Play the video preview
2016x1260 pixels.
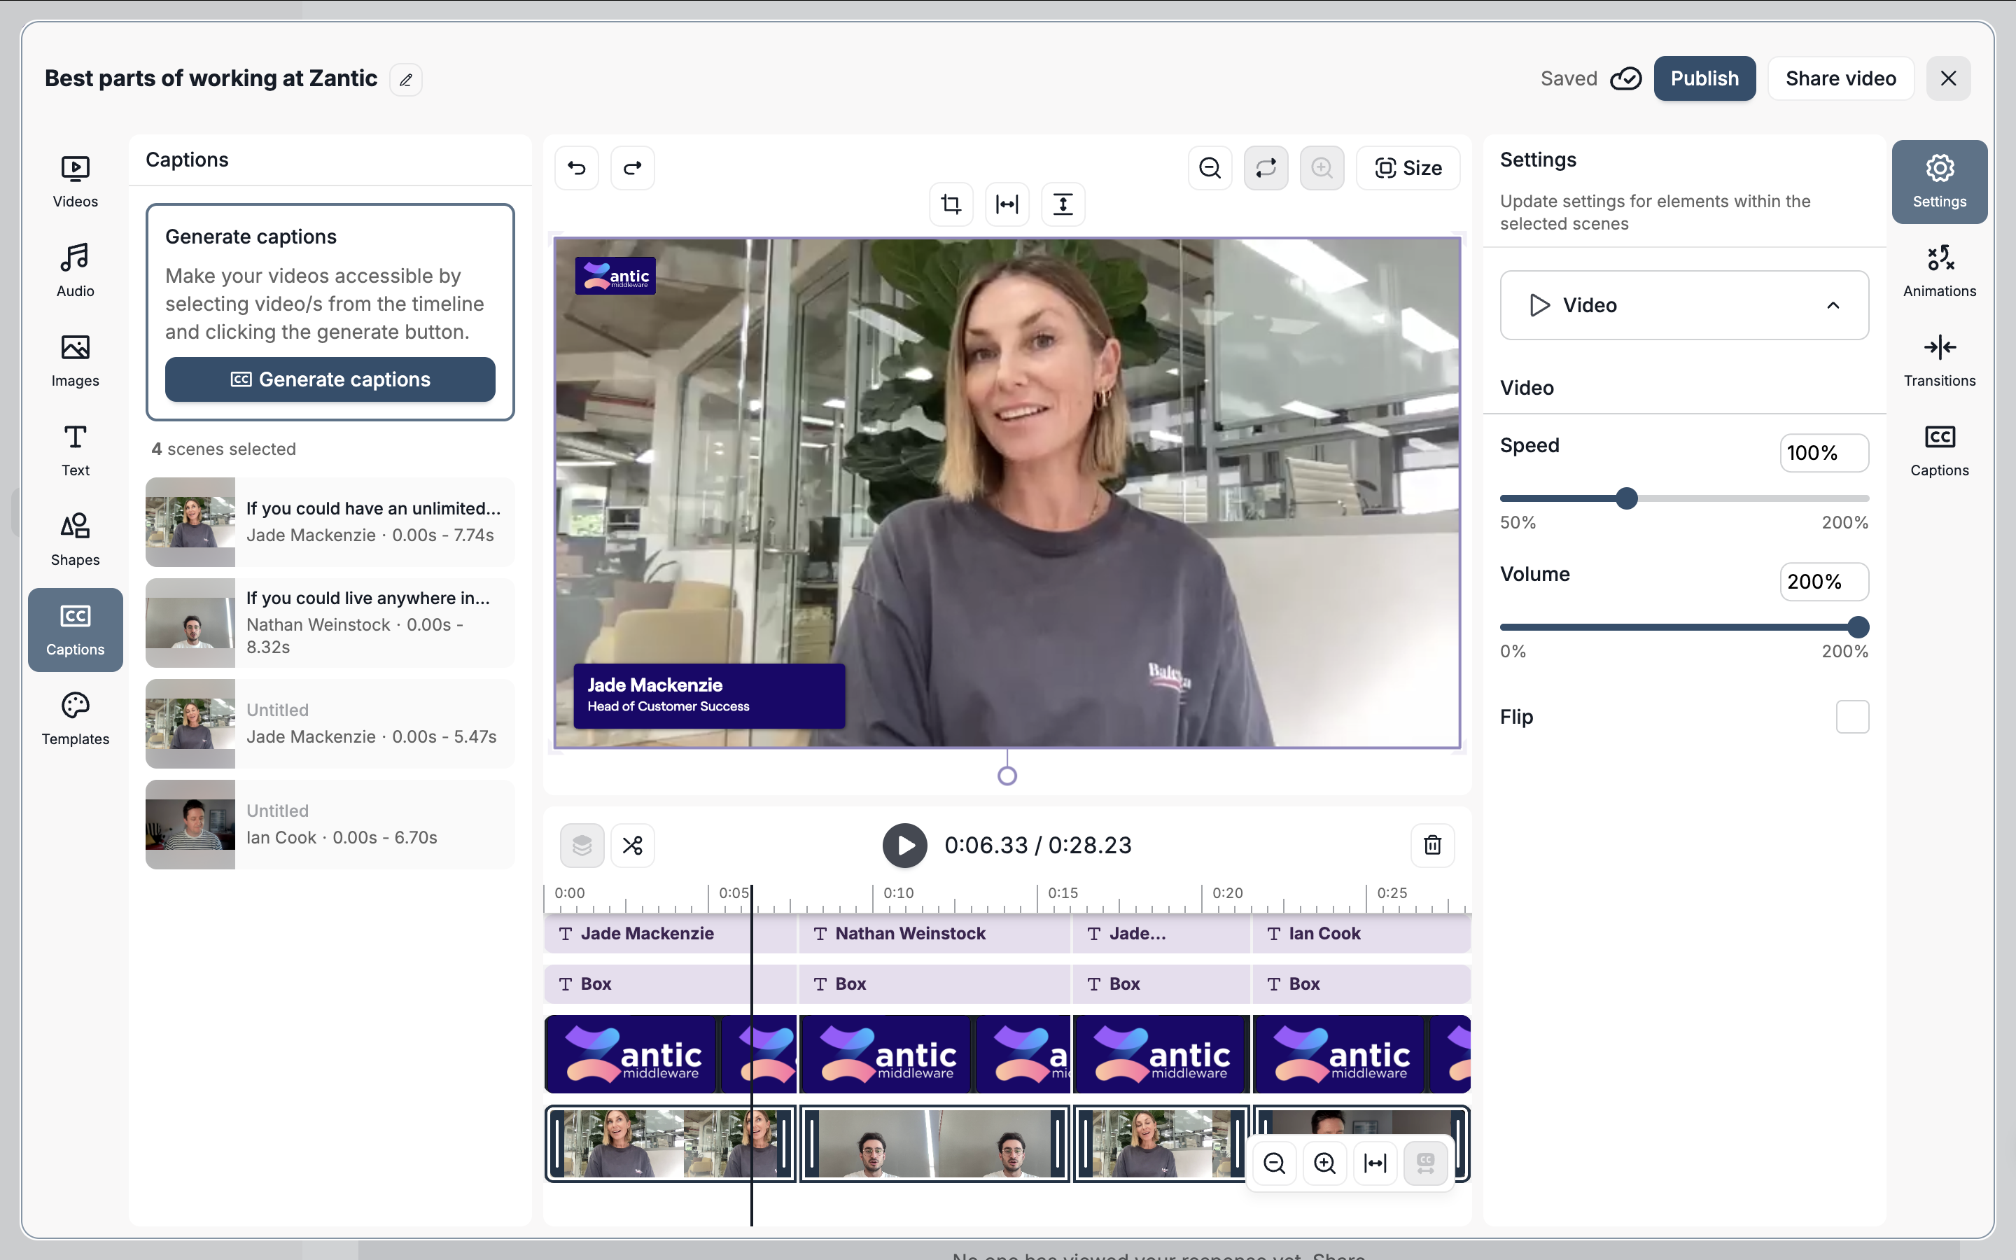pyautogui.click(x=904, y=845)
